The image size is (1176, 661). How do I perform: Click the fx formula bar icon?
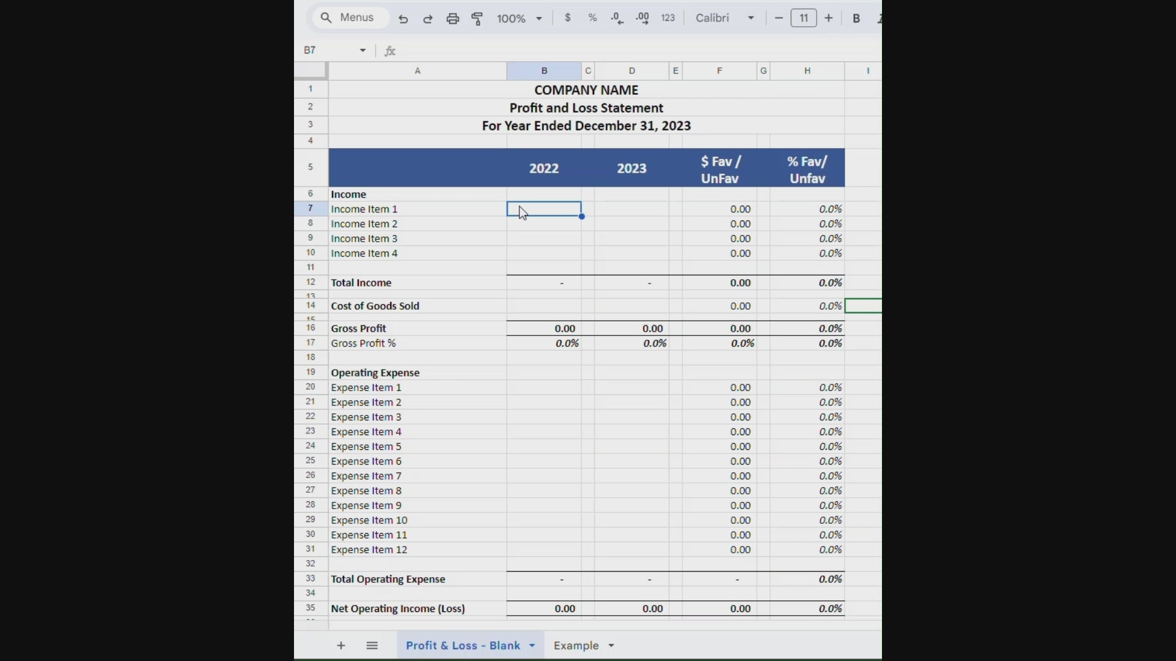[390, 51]
